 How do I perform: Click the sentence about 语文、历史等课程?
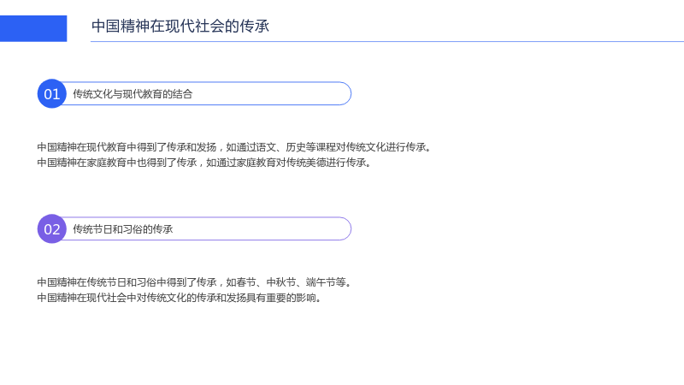pos(234,147)
